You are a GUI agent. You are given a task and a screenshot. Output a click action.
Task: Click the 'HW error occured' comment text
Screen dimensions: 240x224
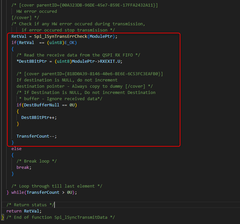pos(36,11)
